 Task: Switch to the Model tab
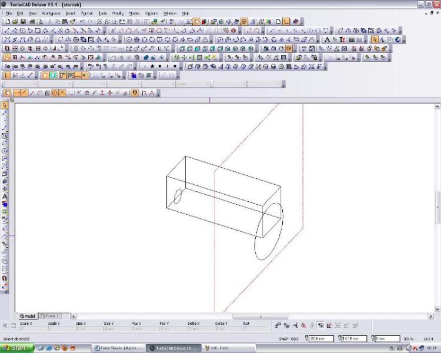28,316
